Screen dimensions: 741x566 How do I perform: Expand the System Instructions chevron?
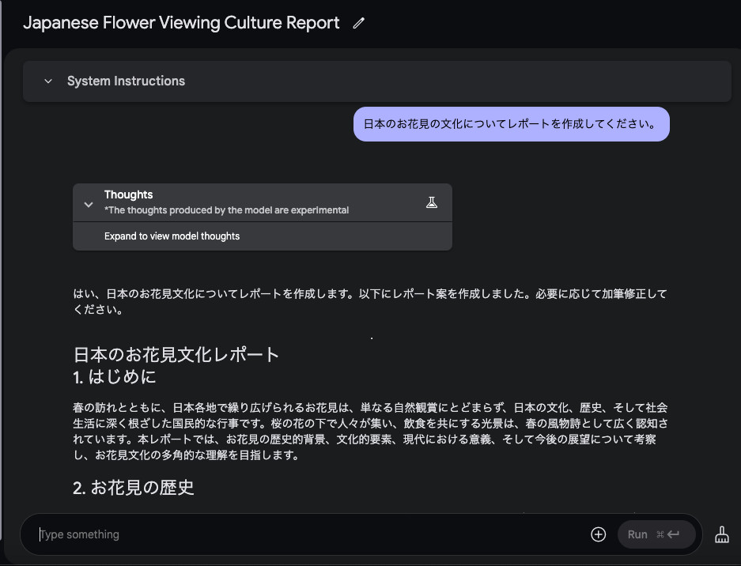(x=48, y=81)
